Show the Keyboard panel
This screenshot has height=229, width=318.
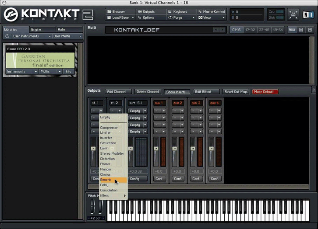point(181,11)
